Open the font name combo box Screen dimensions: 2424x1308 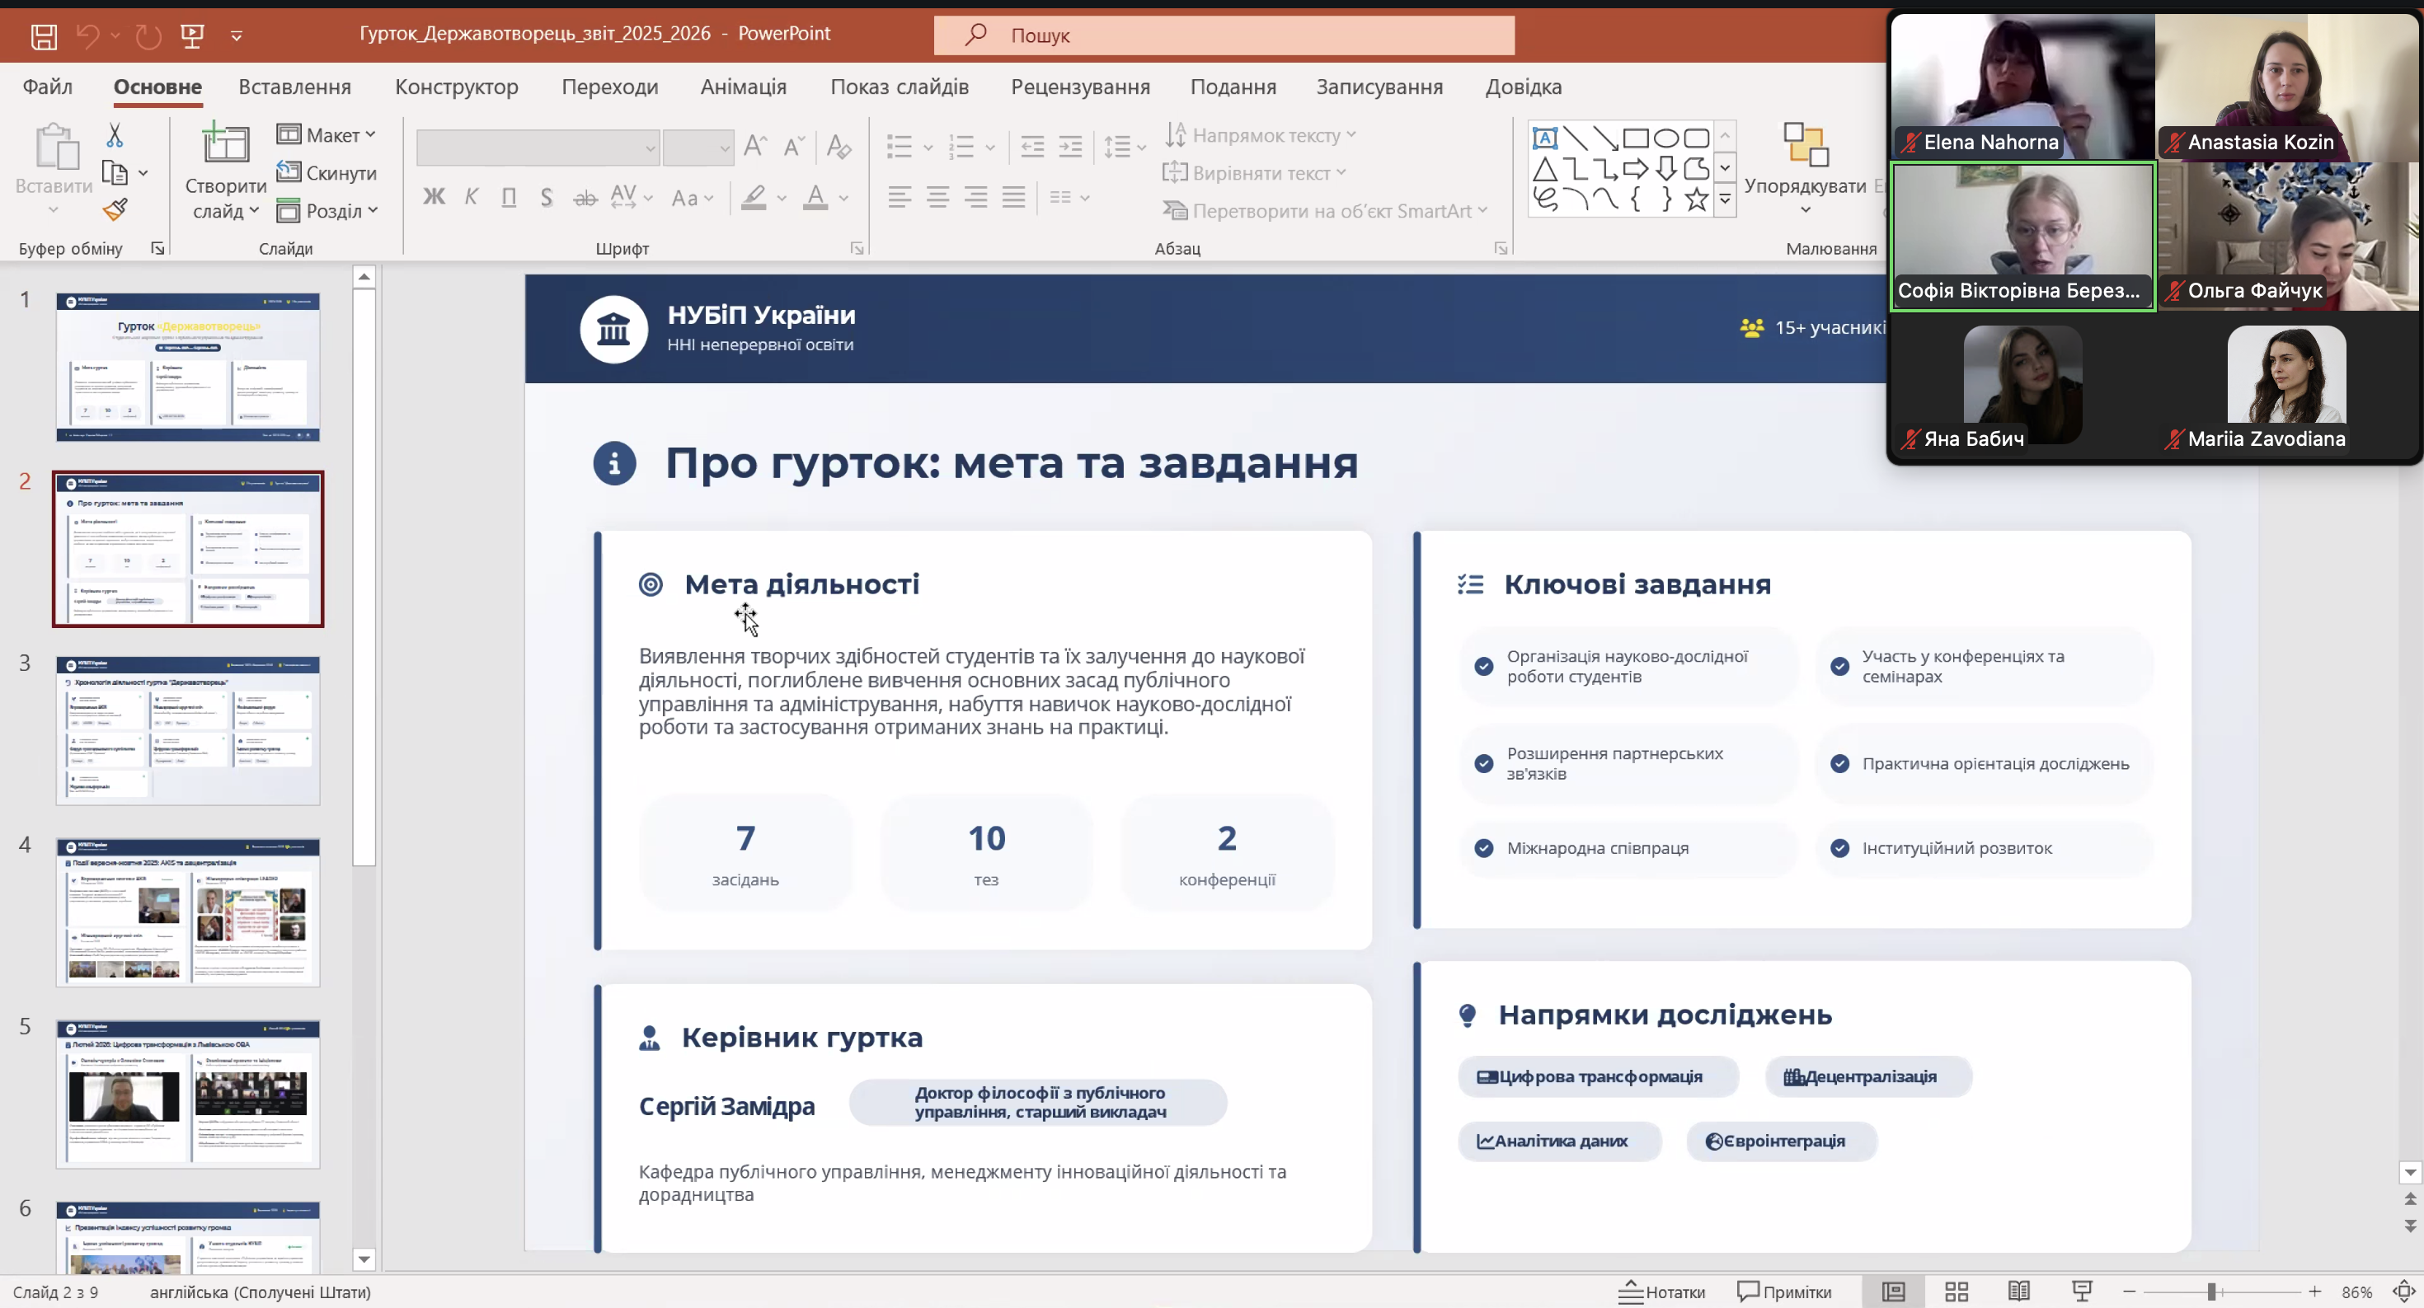538,148
